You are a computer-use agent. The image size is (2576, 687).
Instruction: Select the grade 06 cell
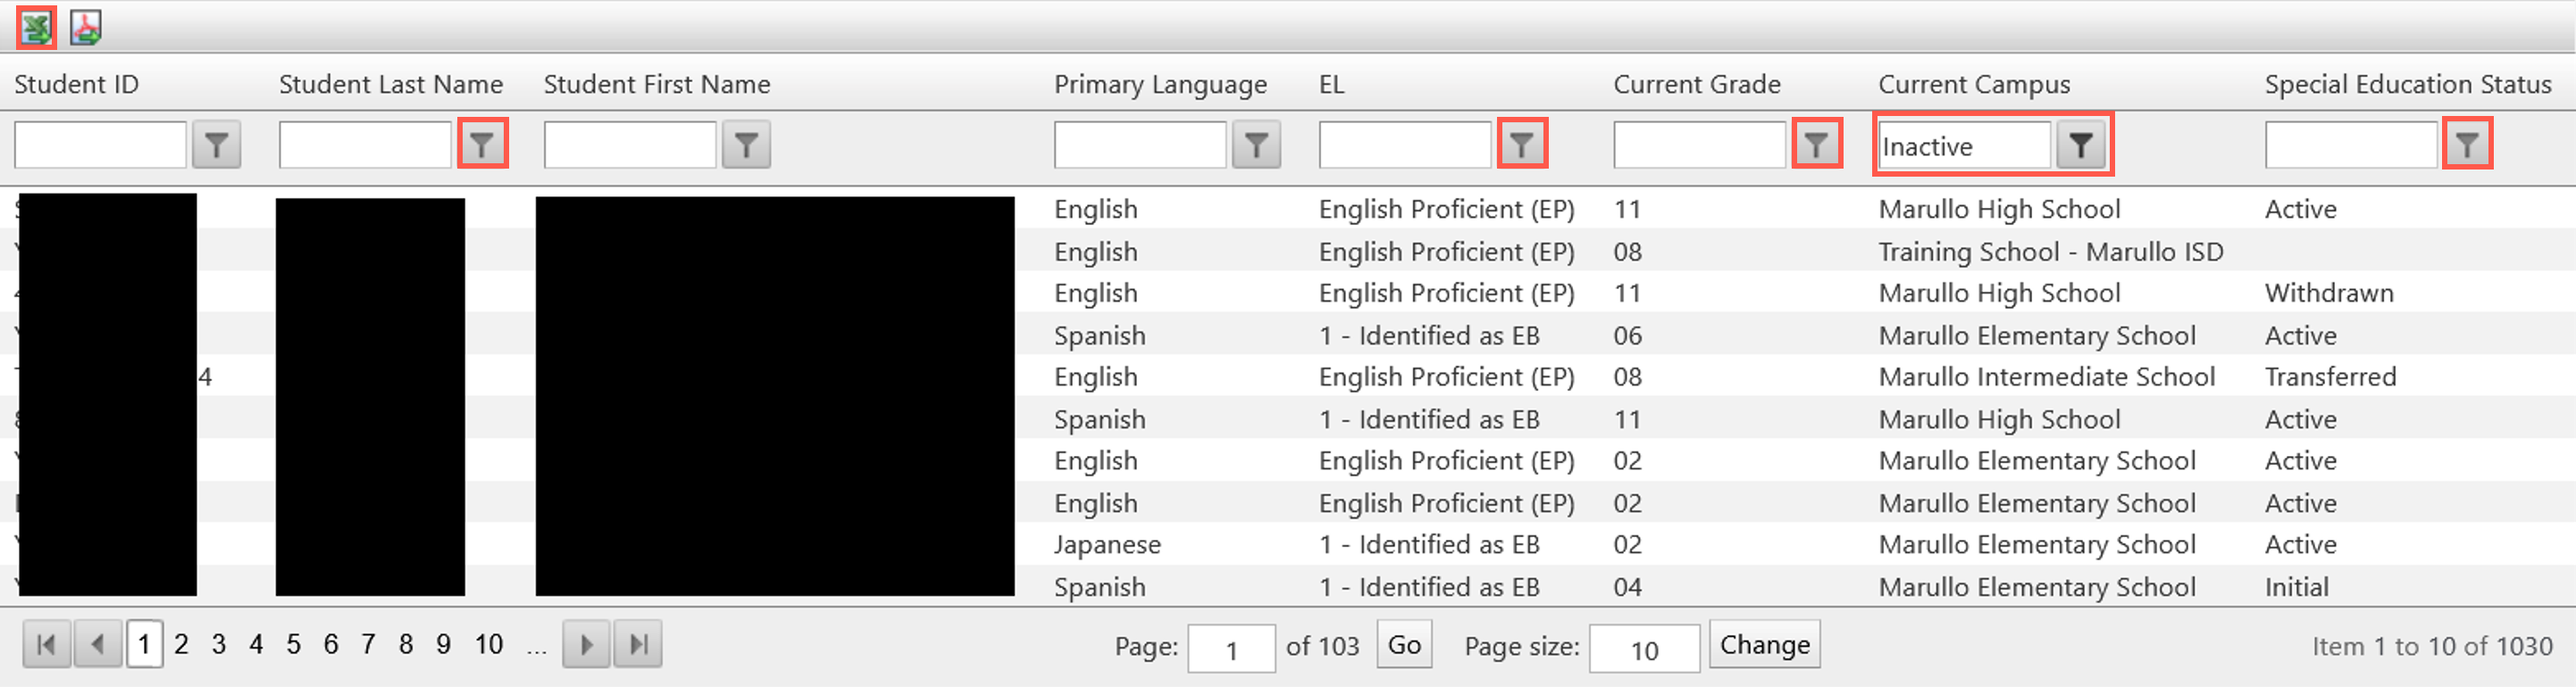pos(1627,335)
